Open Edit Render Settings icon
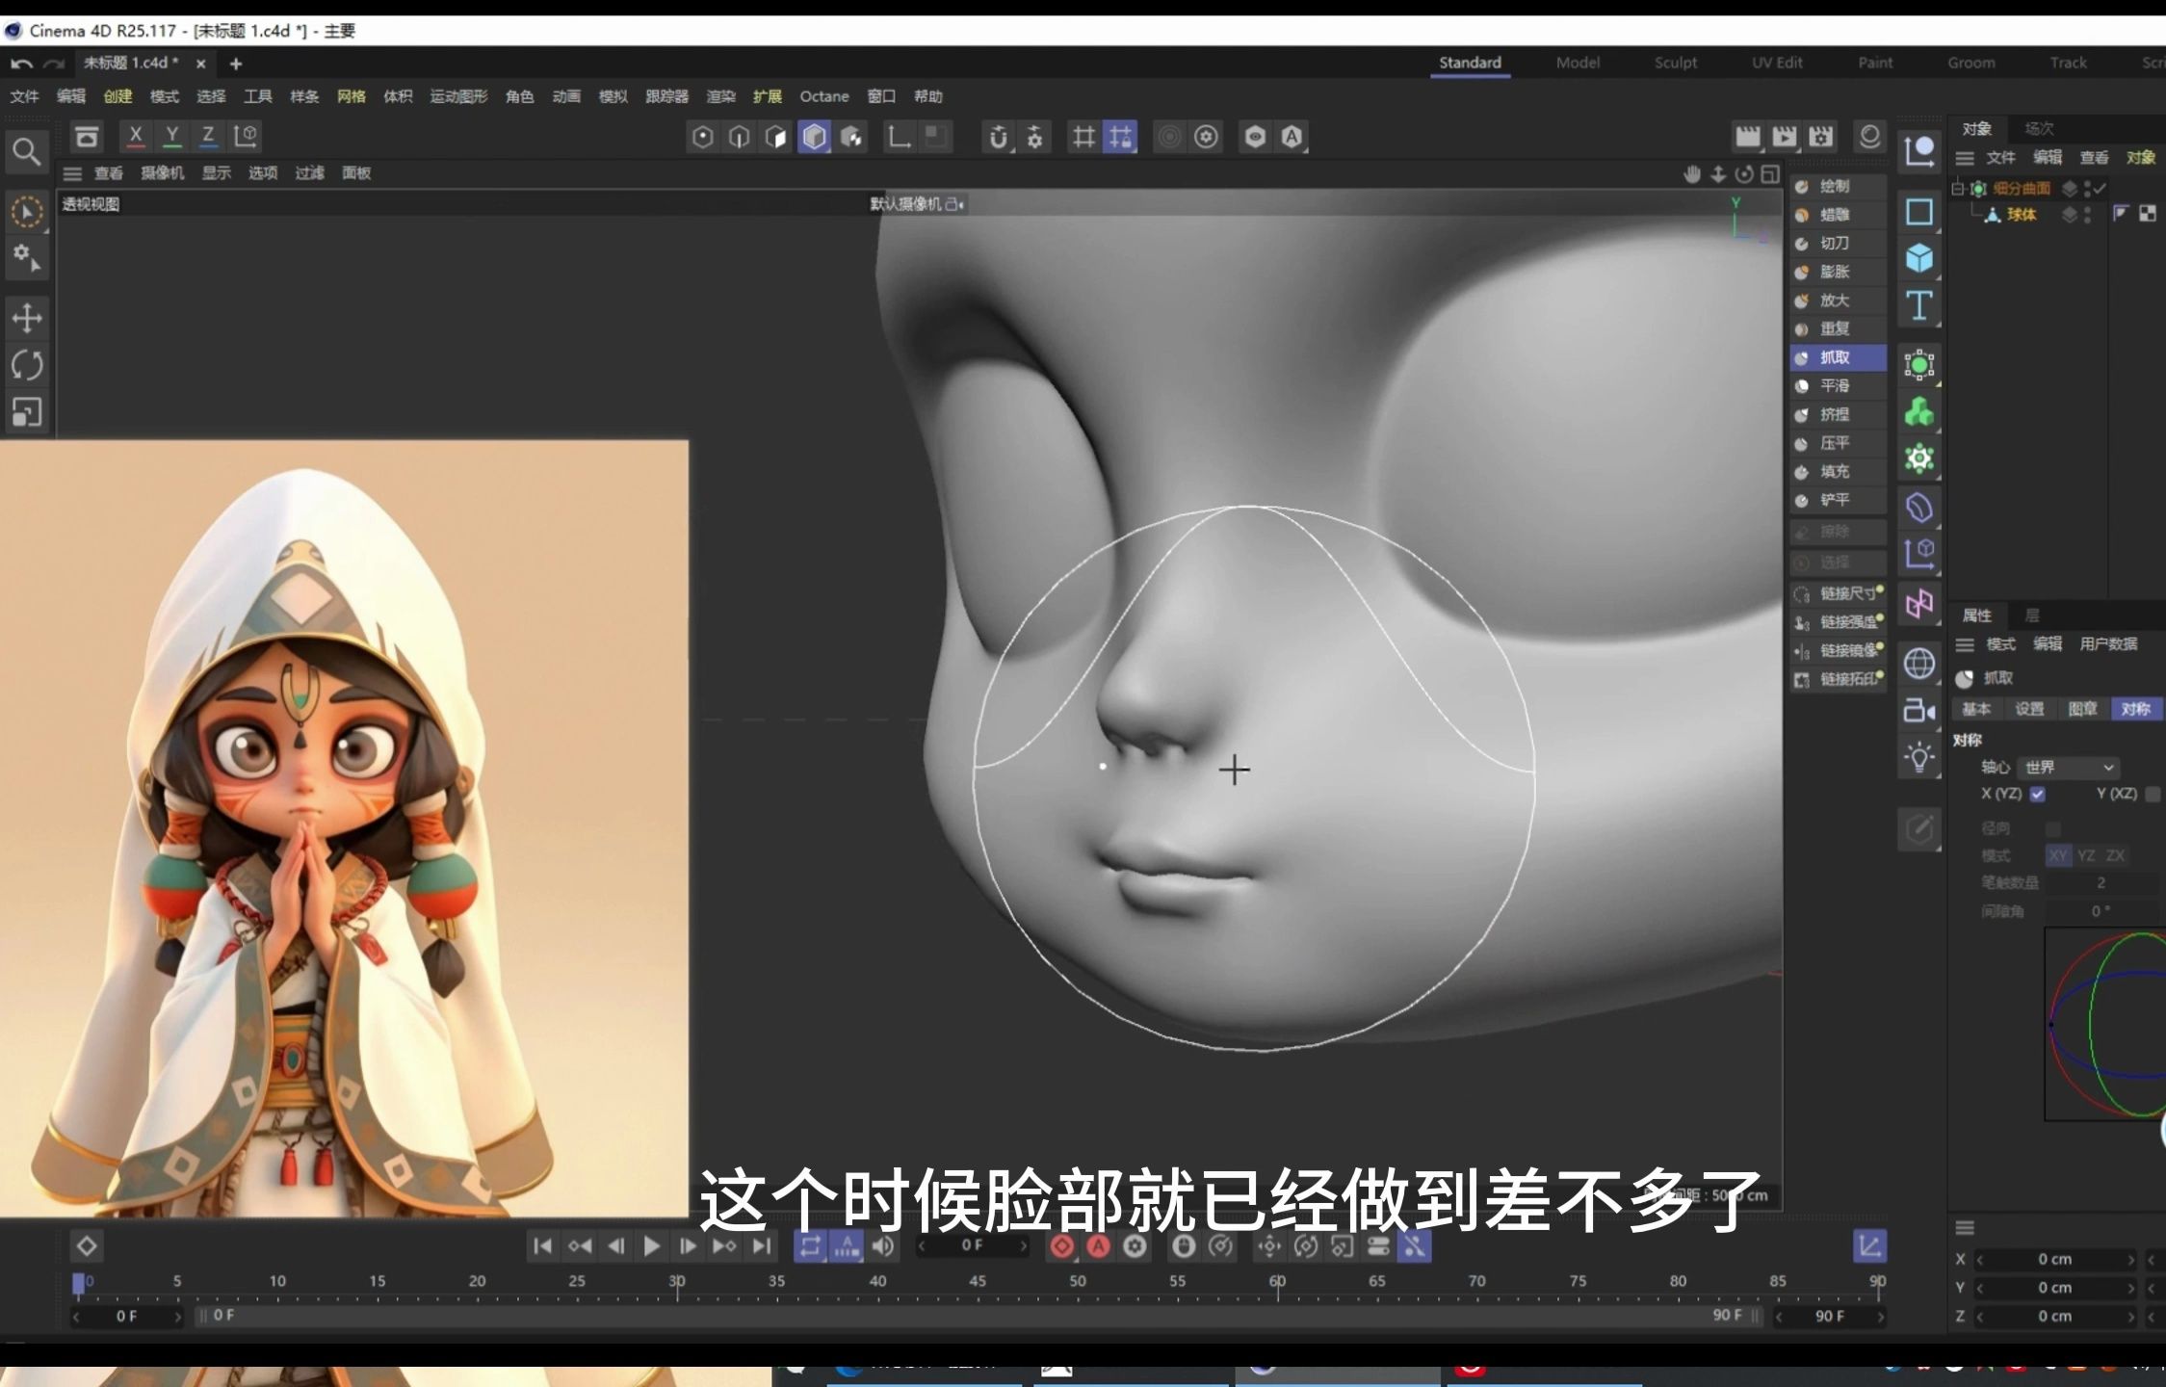The width and height of the screenshot is (2166, 1387). [x=1820, y=137]
